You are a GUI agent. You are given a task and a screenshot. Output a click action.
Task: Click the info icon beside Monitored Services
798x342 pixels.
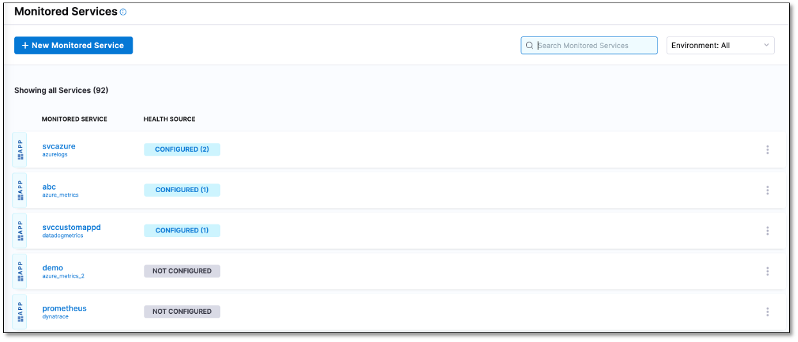(123, 12)
